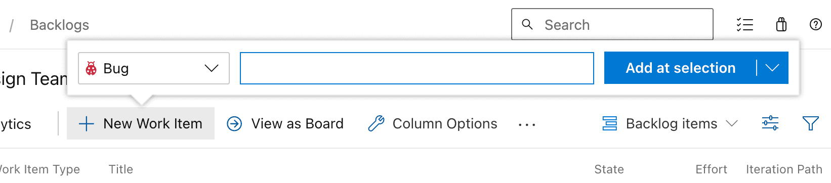Expand the Bug work item type dropdown
This screenshot has height=183, width=831.
click(x=154, y=68)
